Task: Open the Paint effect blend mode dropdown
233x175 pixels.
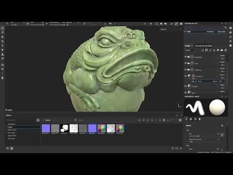Action: [x=216, y=81]
